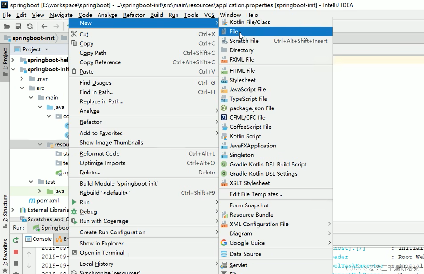
Task: Expand External Libraries node
Action: pyautogui.click(x=13, y=210)
